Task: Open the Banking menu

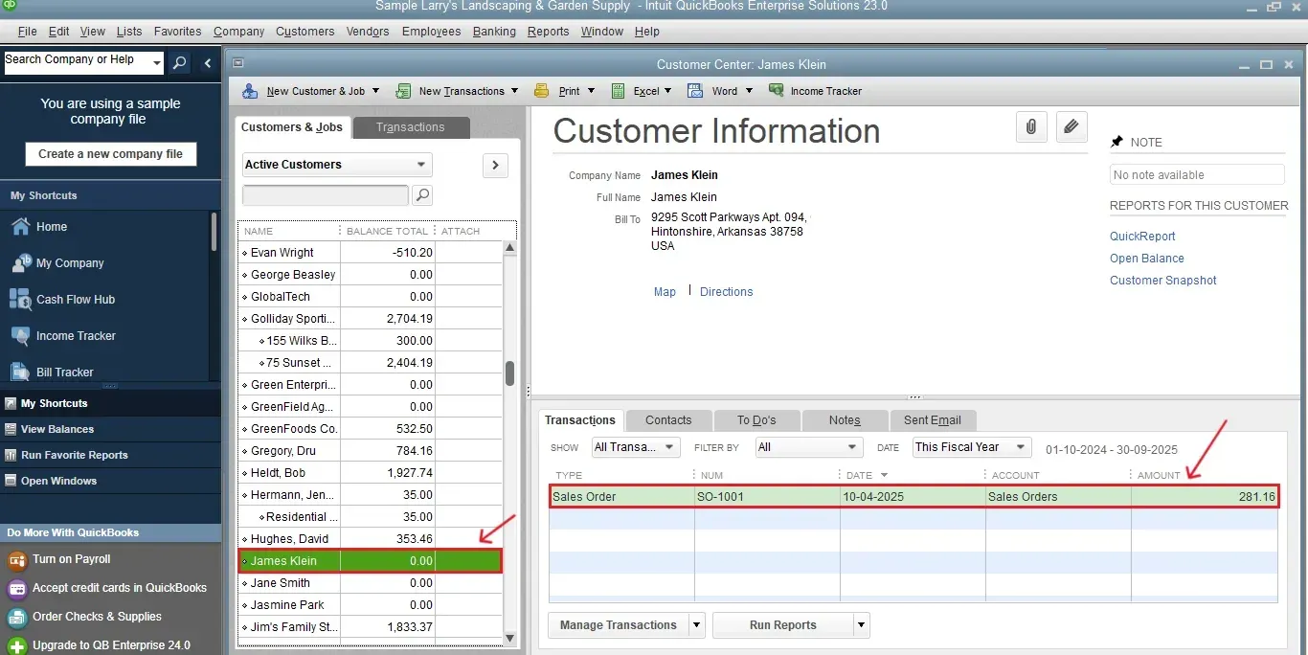Action: click(x=494, y=32)
